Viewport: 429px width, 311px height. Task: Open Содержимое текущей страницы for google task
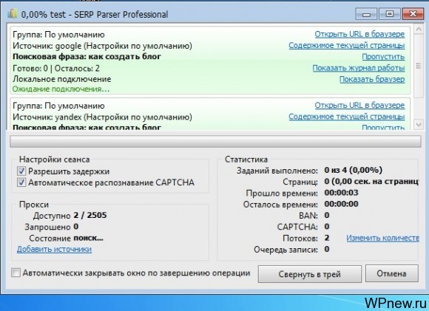pos(347,45)
